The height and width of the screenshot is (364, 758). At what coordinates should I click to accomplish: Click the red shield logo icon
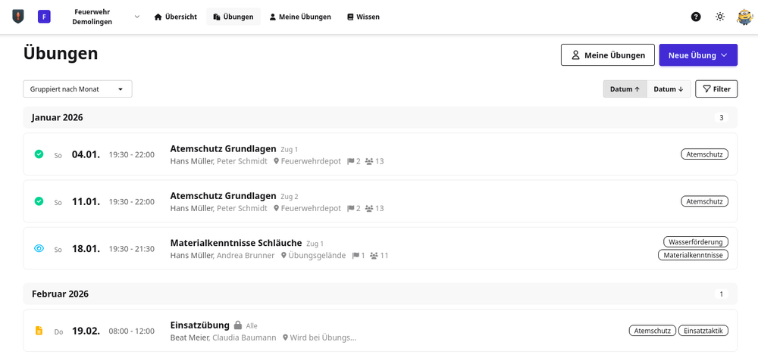18,17
